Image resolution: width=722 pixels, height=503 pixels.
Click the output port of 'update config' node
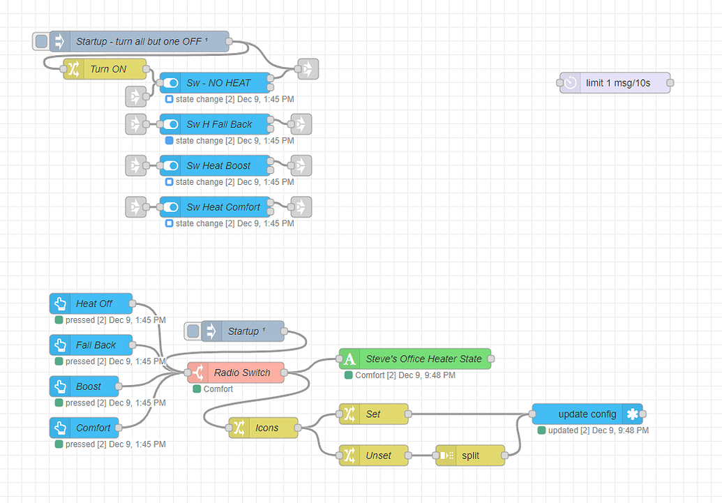tap(642, 414)
